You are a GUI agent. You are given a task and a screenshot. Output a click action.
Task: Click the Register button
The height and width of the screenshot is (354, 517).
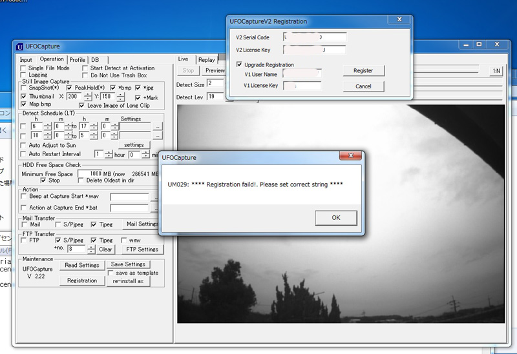tap(363, 70)
